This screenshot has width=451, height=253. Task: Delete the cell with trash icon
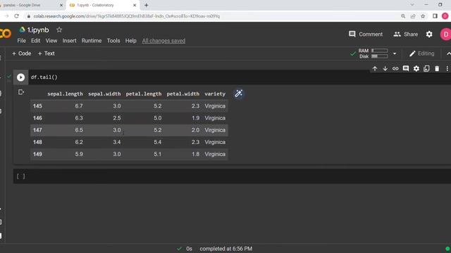click(x=437, y=69)
